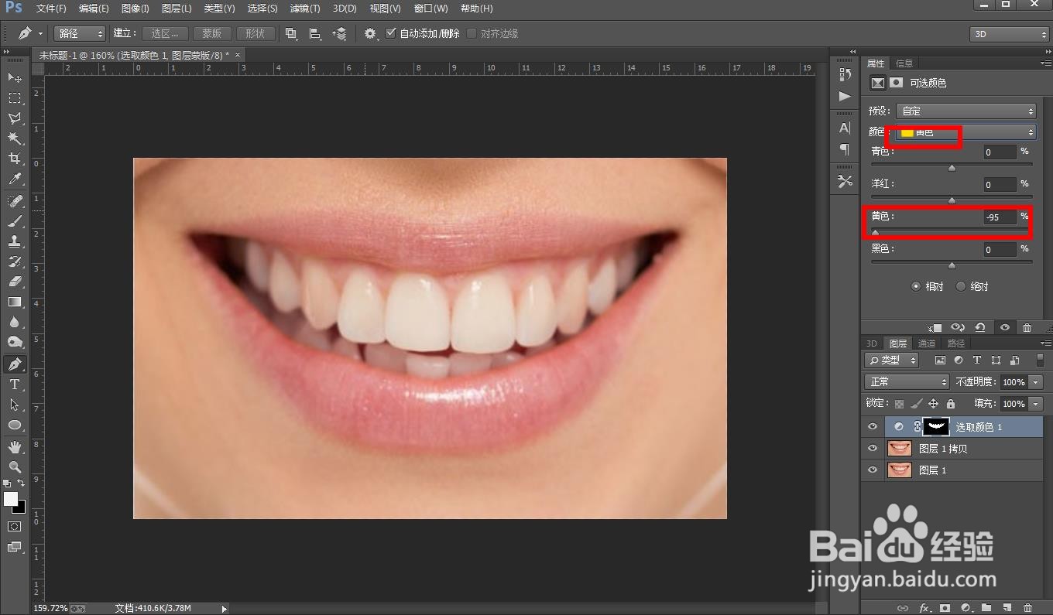Create a new group folder in Layers panel

[986, 608]
